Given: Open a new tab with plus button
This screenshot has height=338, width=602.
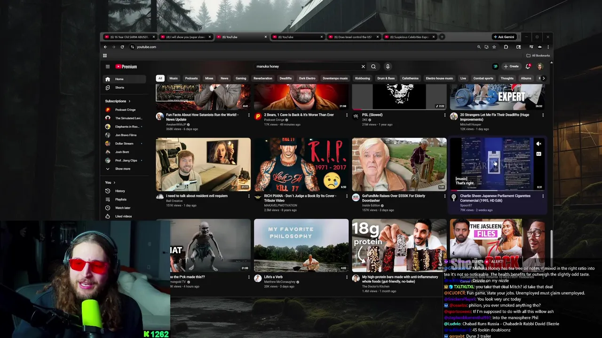Looking at the screenshot, I should [x=442, y=37].
